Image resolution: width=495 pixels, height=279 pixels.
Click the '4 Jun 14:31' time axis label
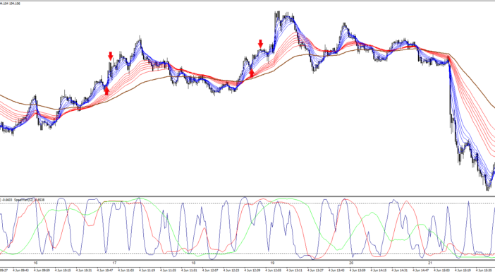click(x=400, y=271)
